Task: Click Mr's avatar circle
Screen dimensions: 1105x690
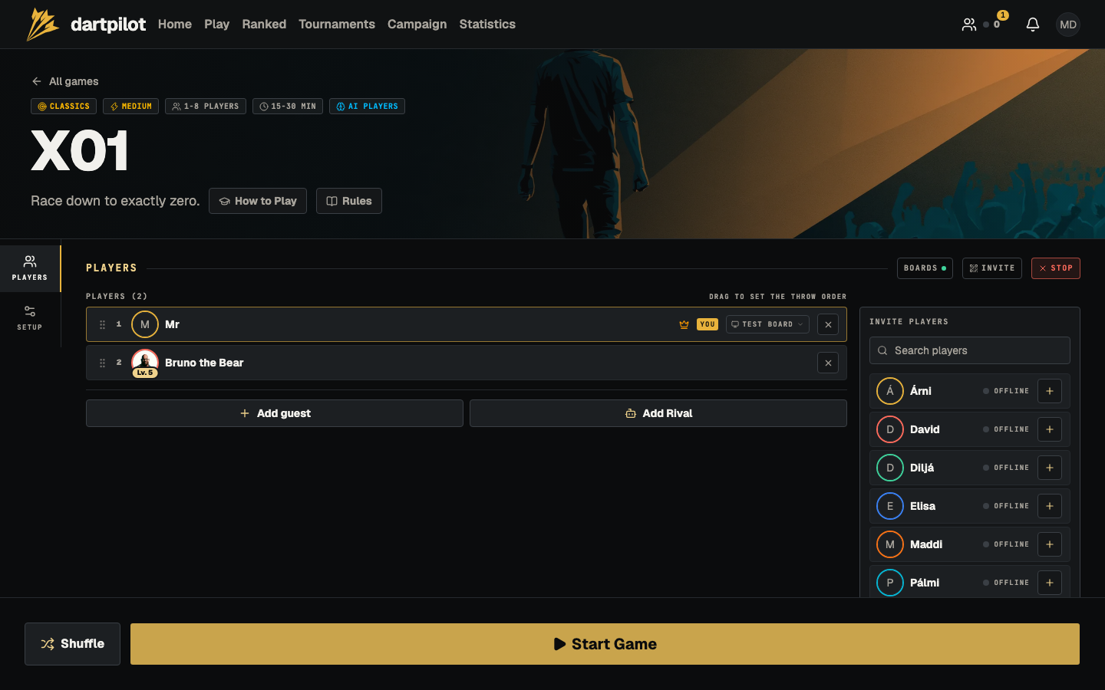Action: 145,324
